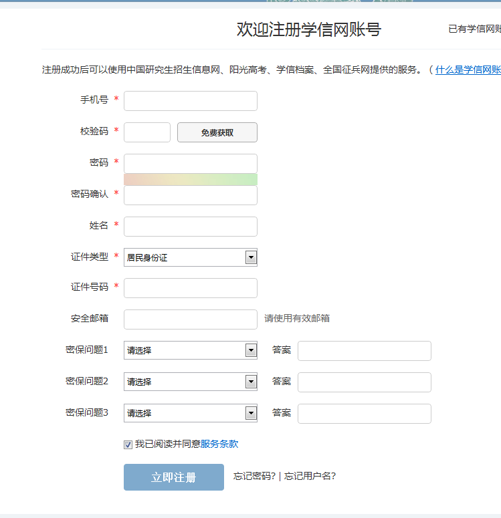
Task: Click the answer field for 密保问题1
Action: coord(364,351)
